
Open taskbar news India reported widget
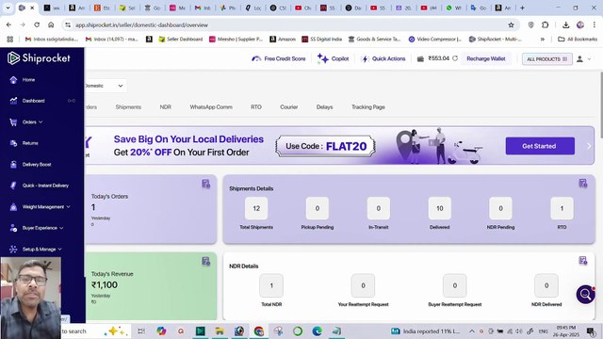(x=425, y=331)
